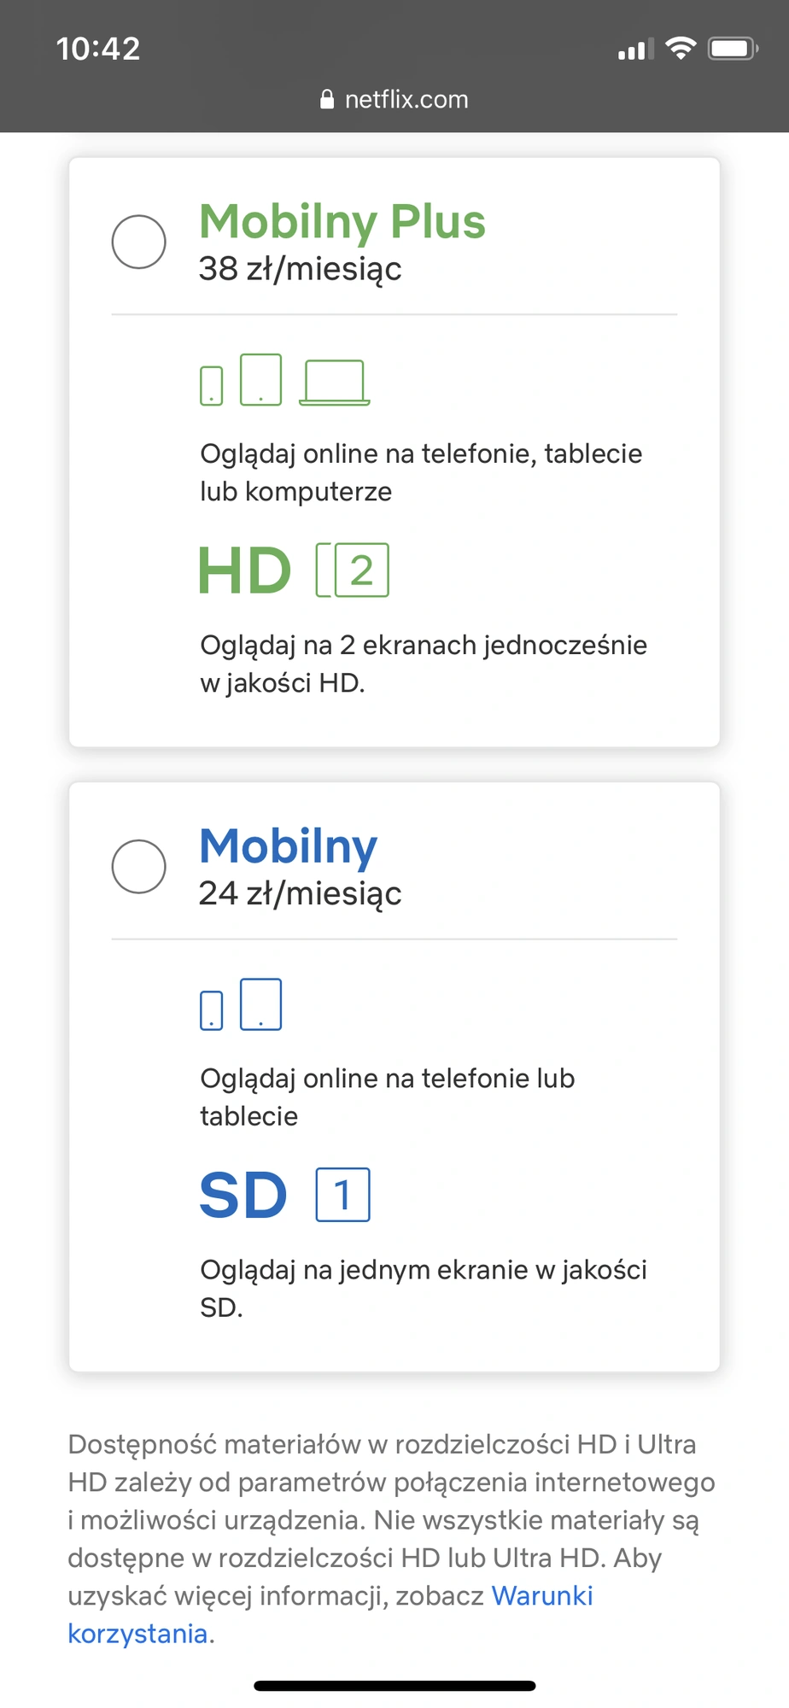
Task: Tap the blue SD quality icon
Action: (x=243, y=1196)
